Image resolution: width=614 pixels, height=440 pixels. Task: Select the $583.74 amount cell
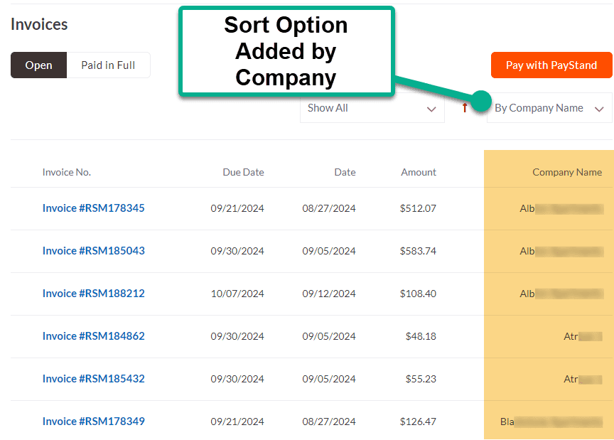(x=418, y=251)
